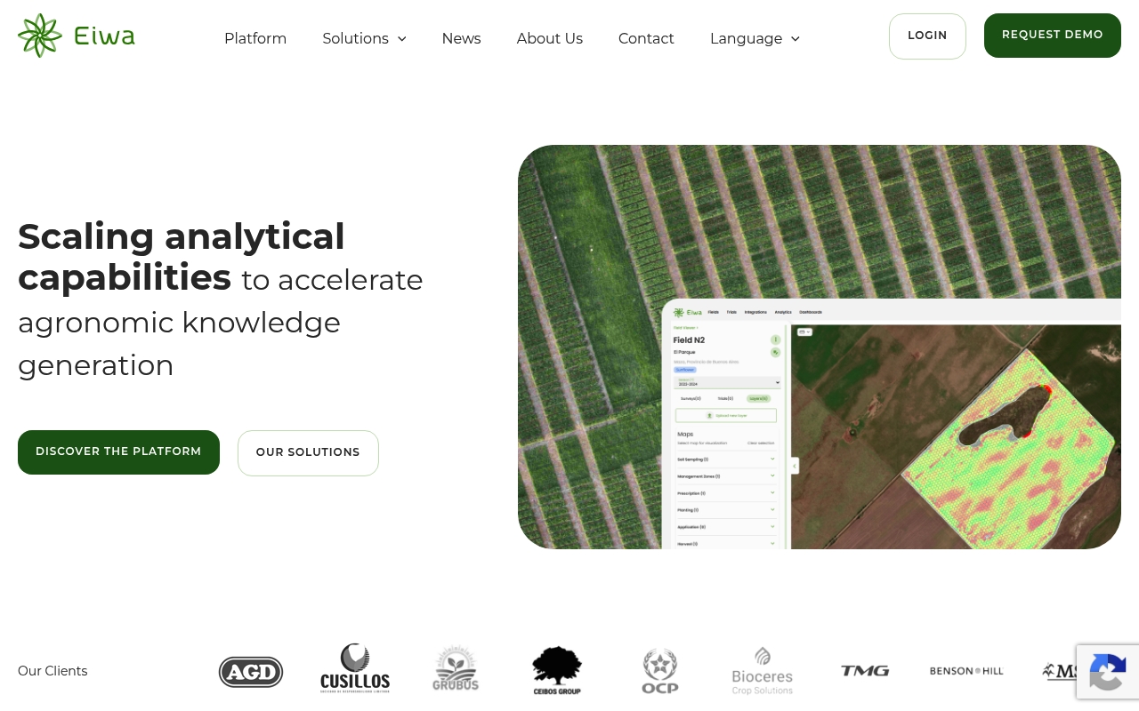Click Discover the Platform button
This screenshot has height=711, width=1139.
click(x=118, y=452)
